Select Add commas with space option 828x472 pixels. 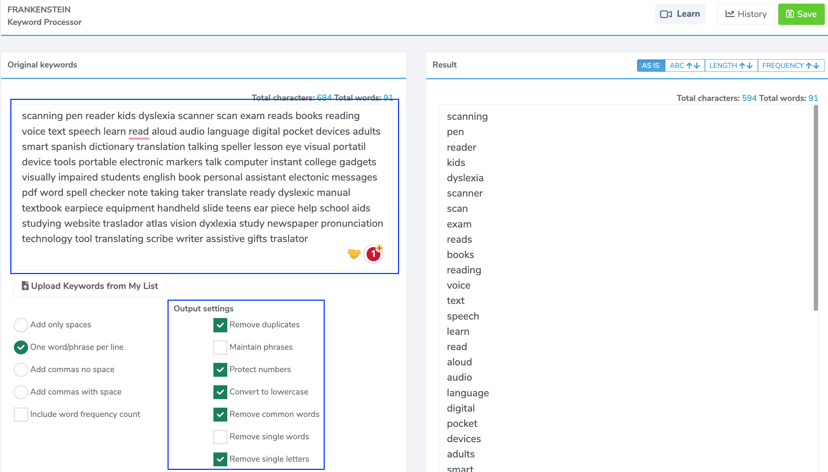(x=21, y=392)
